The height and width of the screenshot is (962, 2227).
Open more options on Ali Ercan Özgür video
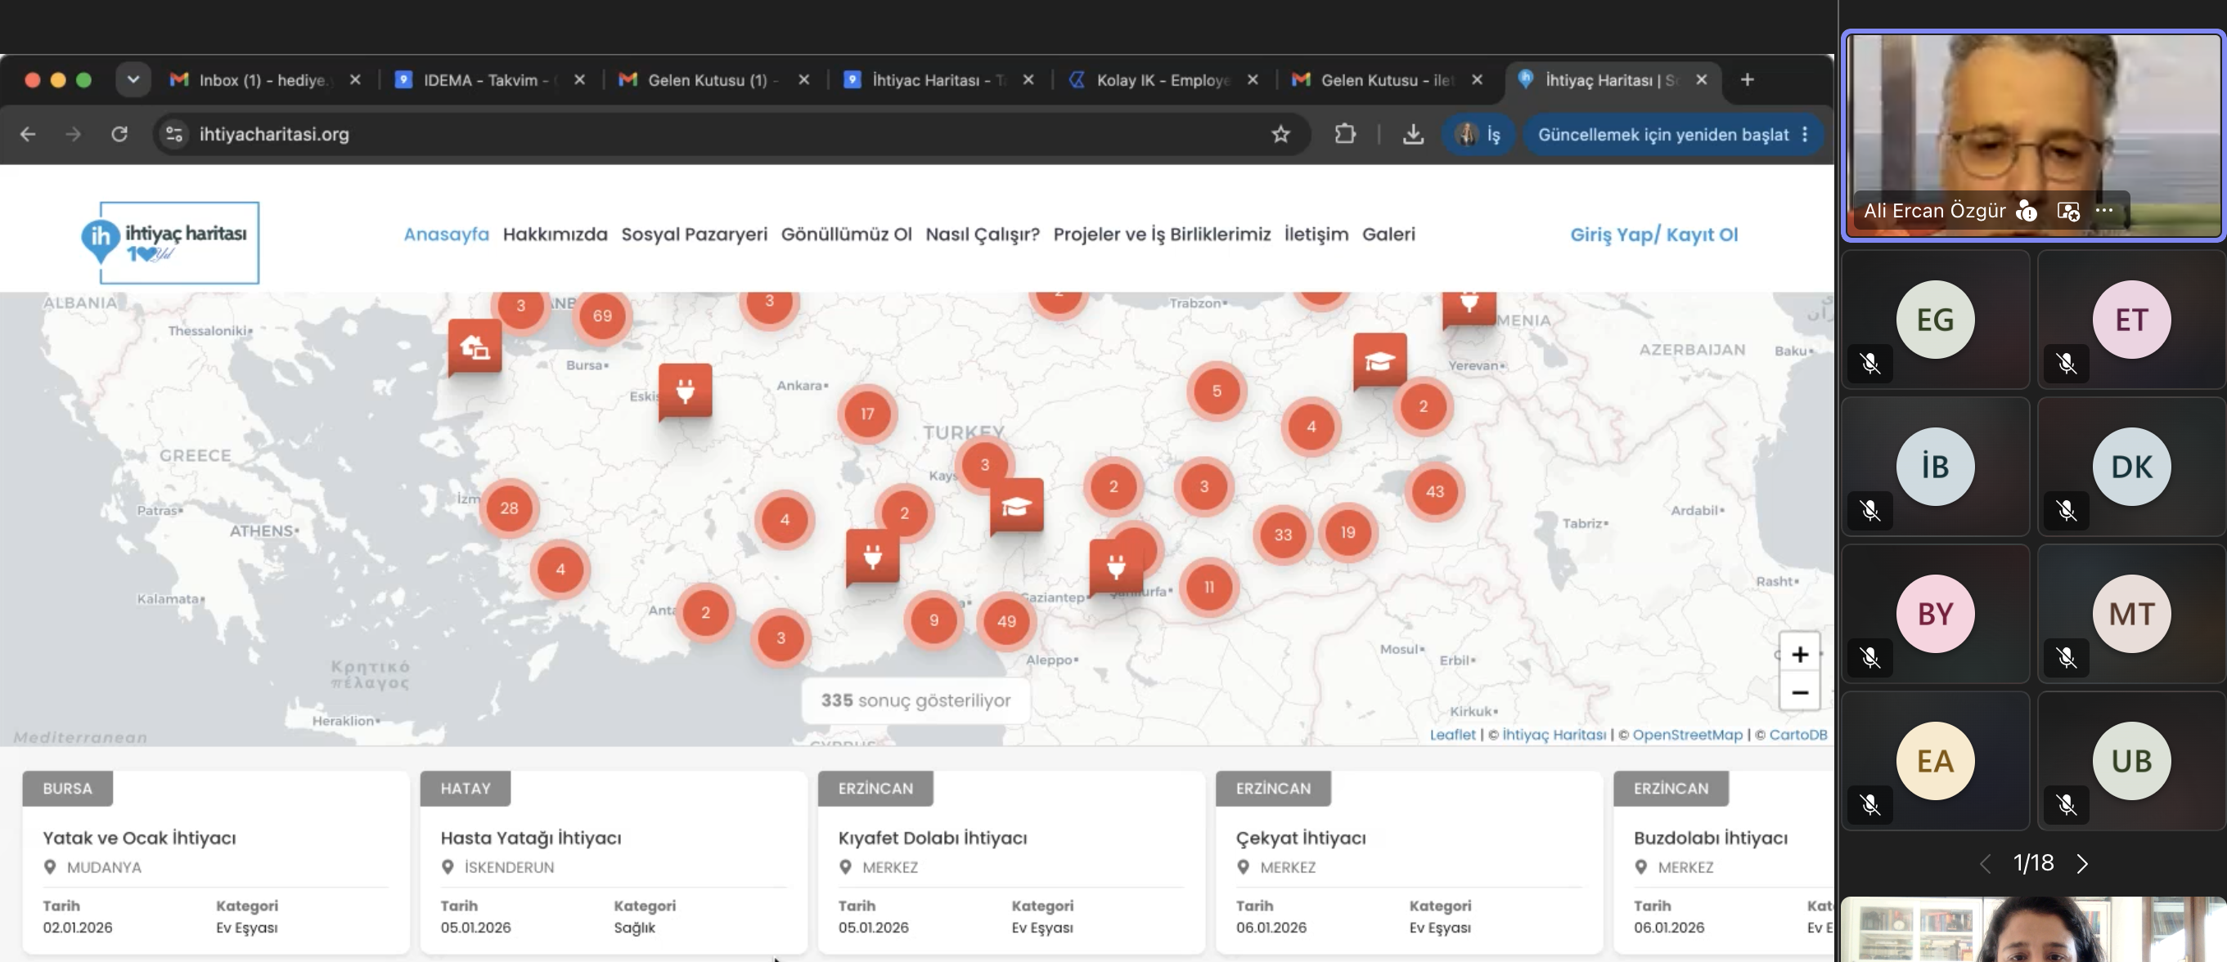pos(2103,210)
